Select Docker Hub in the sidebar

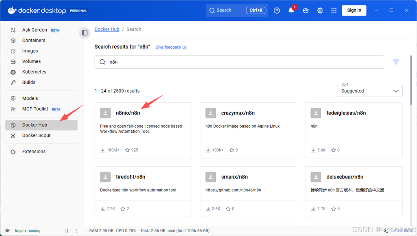coord(41,125)
